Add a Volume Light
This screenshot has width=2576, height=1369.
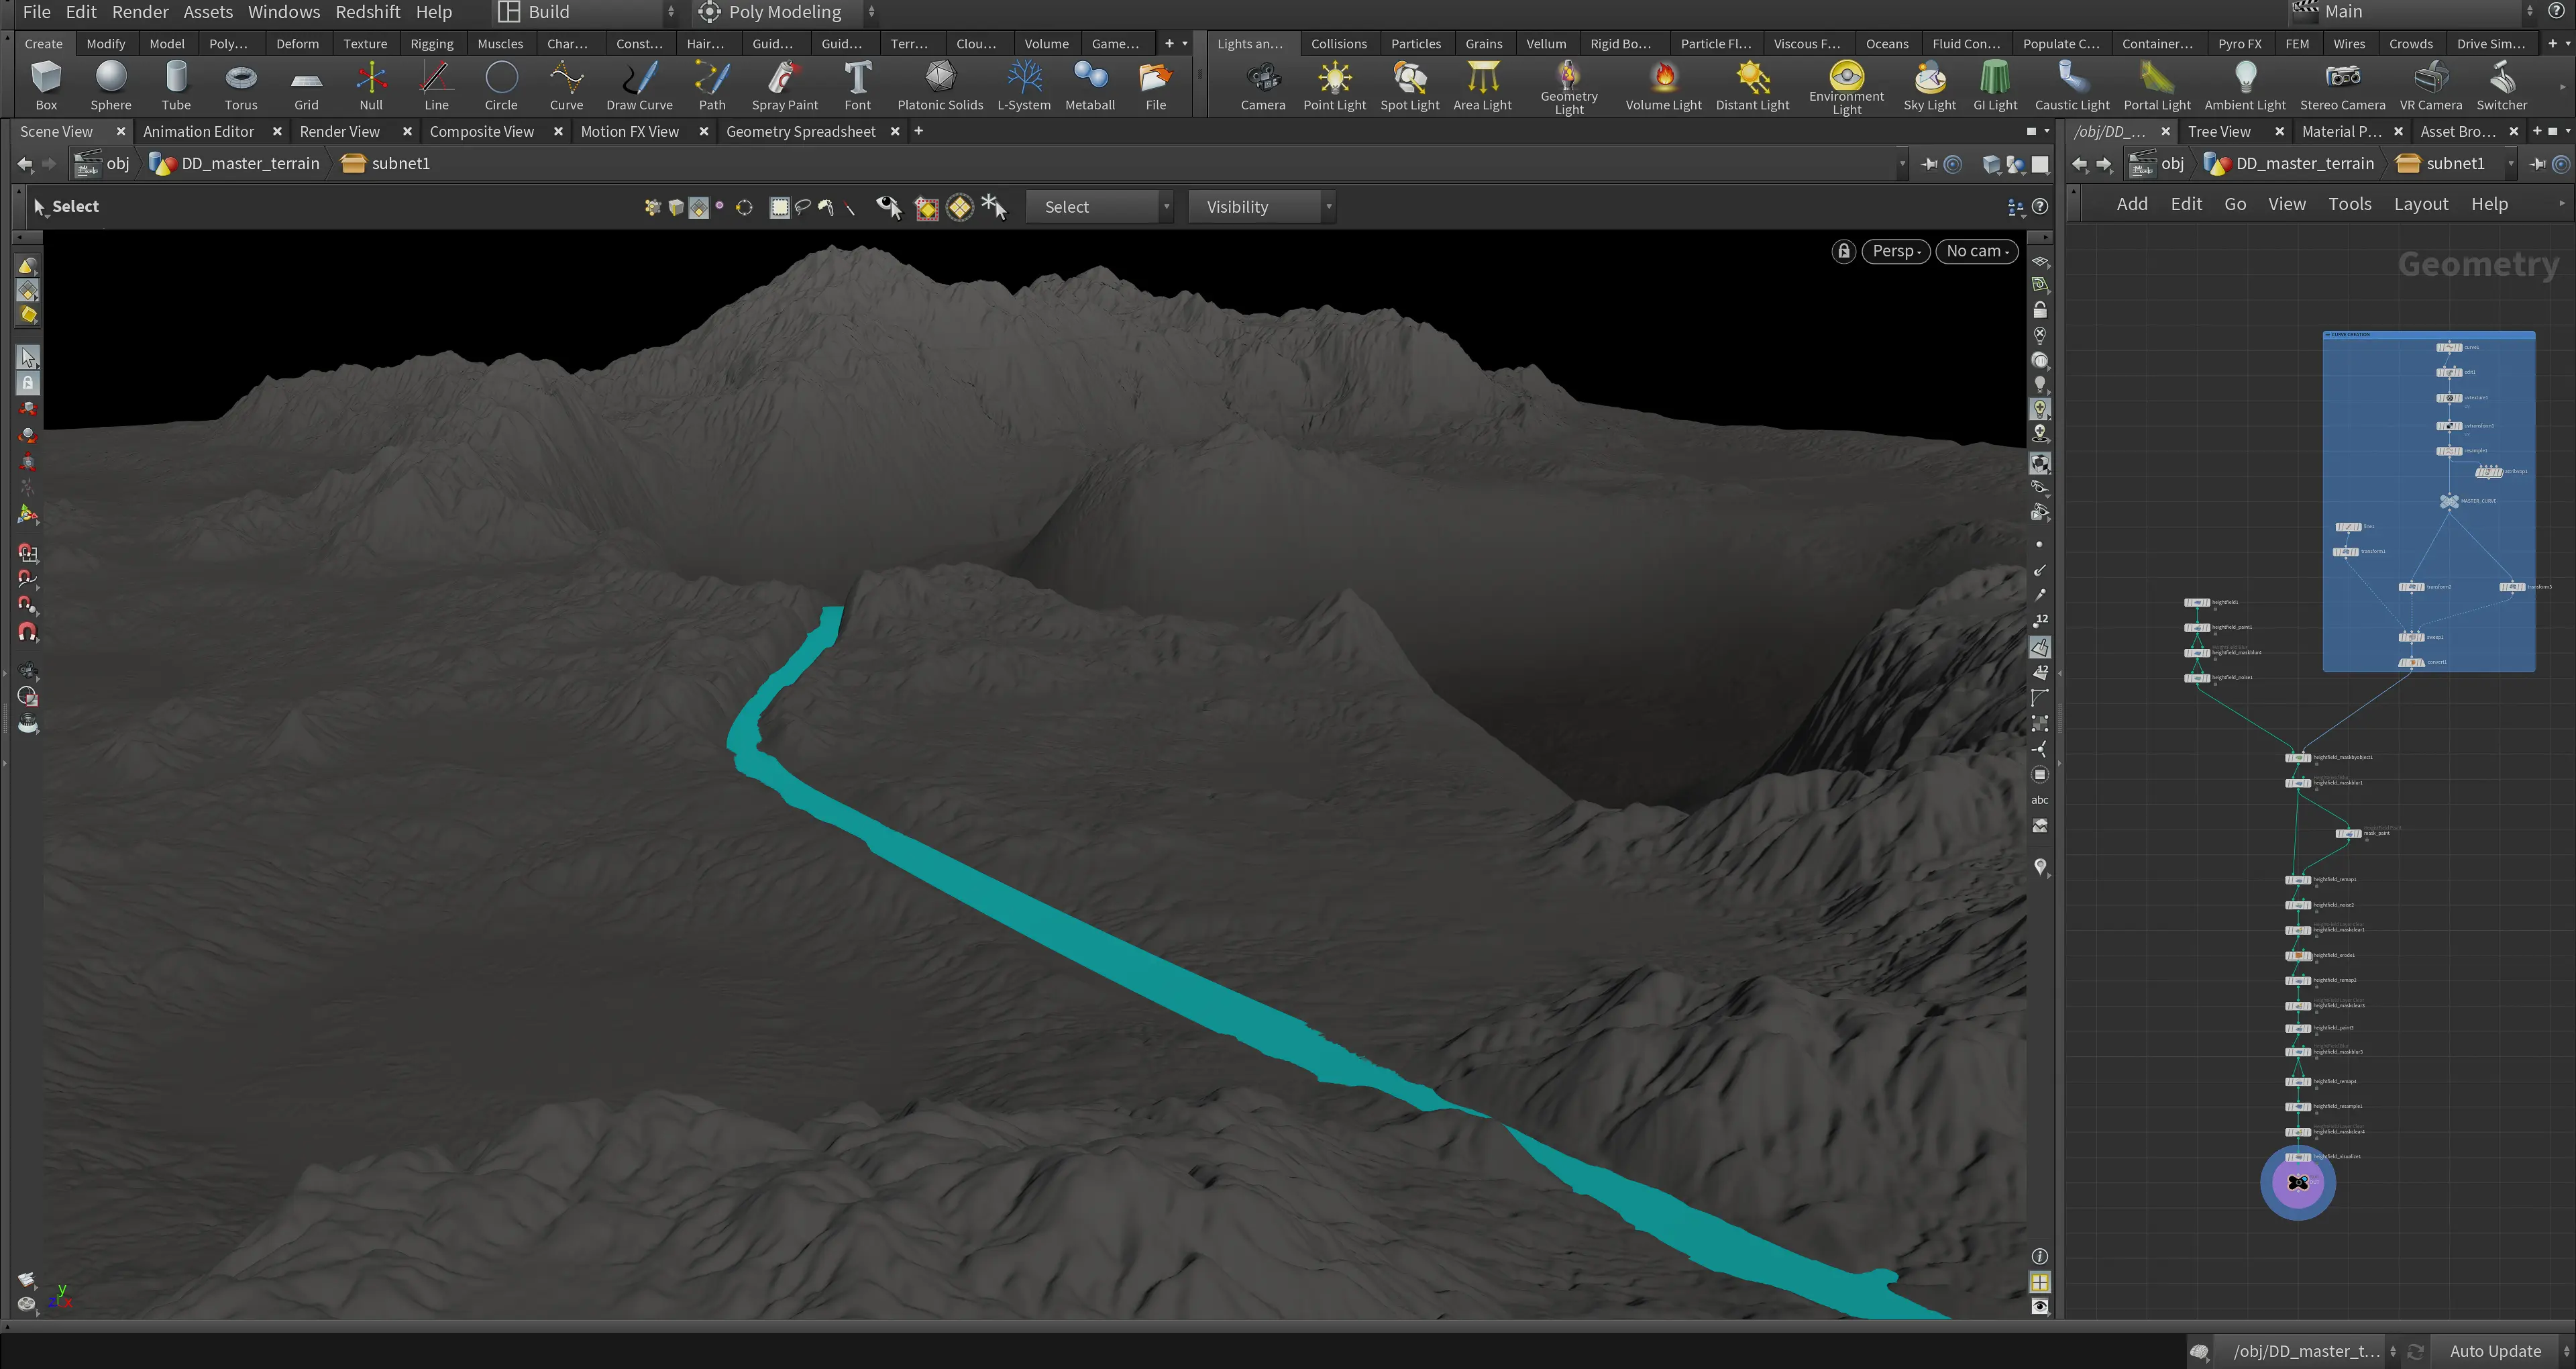tap(1663, 86)
